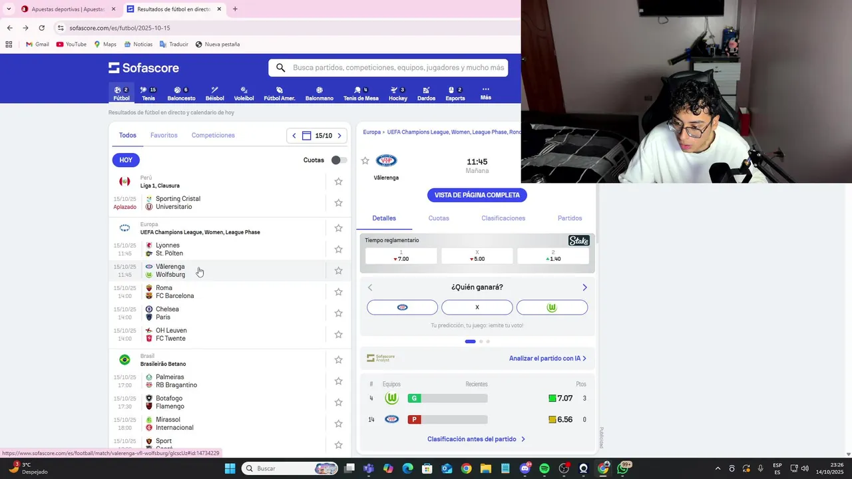Select the Clasificaciones tab

click(x=503, y=218)
